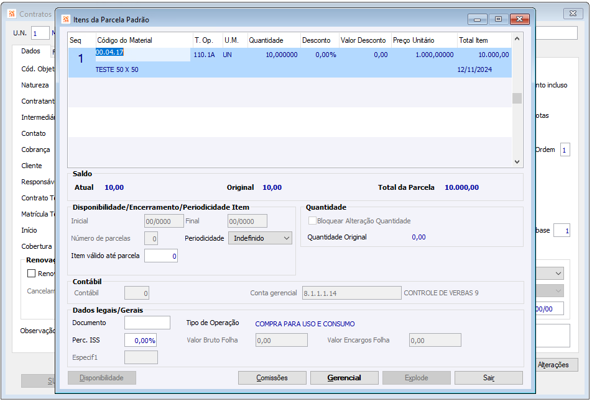The width and height of the screenshot is (592, 402).
Task: Click the Alterações button in Contratos window
Action: (557, 365)
